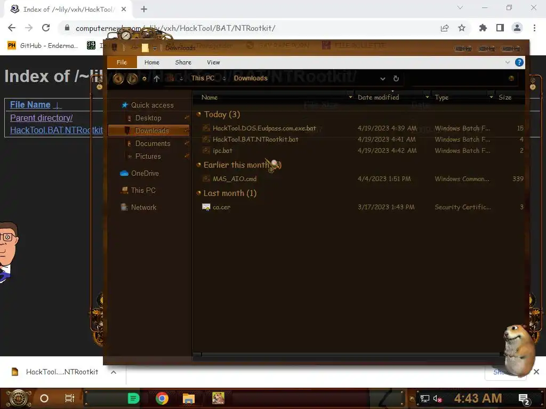Click Downloads in Explorer breadcrumb
This screenshot has height=409, width=546.
(251, 78)
